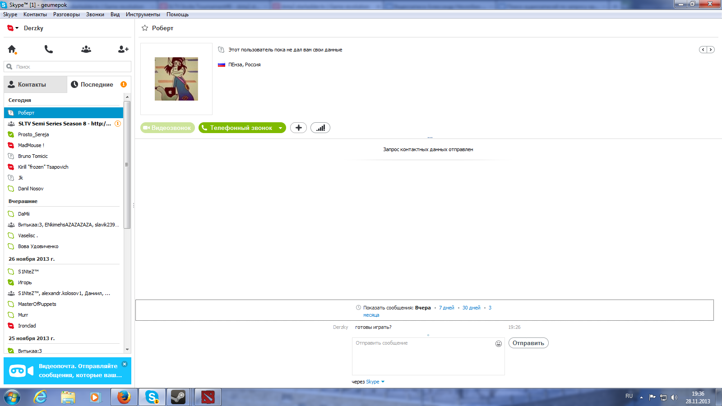This screenshot has height=406, width=722.
Task: Show messages from 7 дней
Action: point(447,308)
